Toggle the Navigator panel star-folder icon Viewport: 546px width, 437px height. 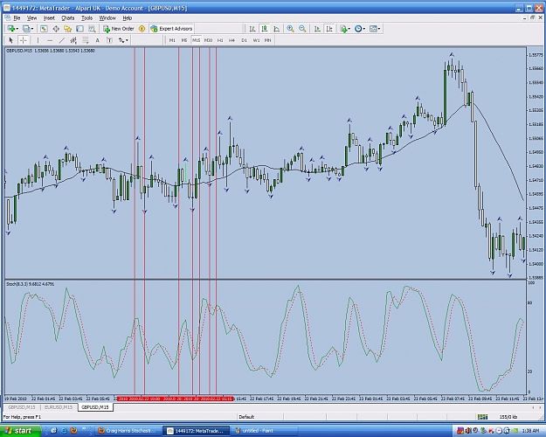pyautogui.click(x=67, y=29)
